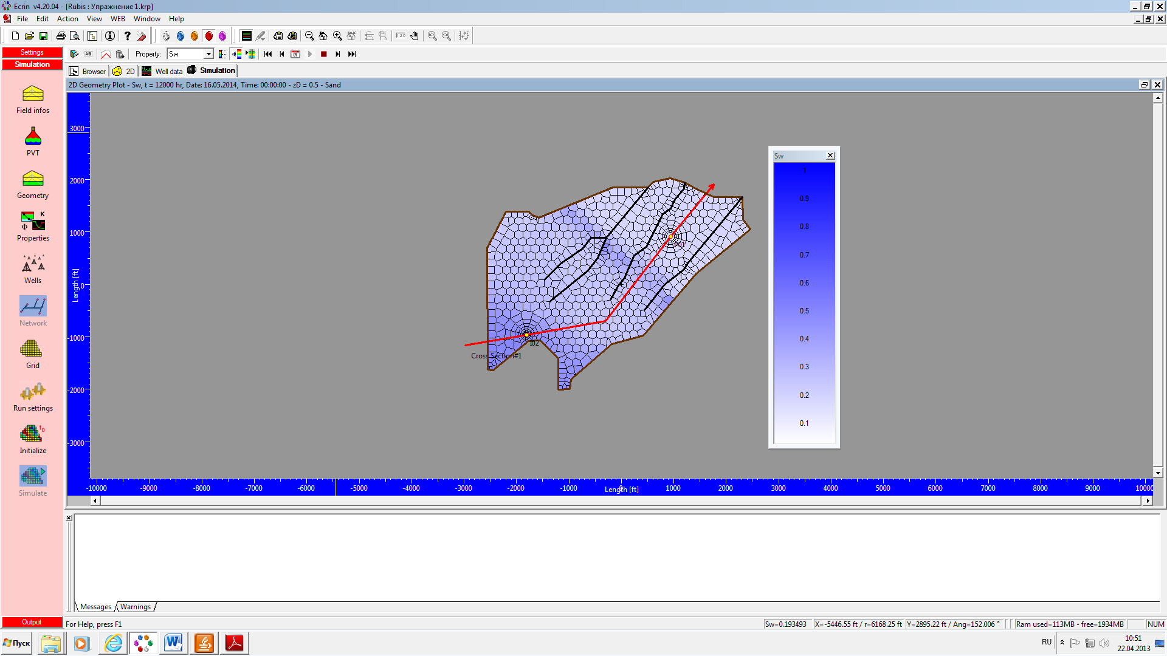Open the Action menu
Screen dimensions: 1167x656
click(67, 19)
